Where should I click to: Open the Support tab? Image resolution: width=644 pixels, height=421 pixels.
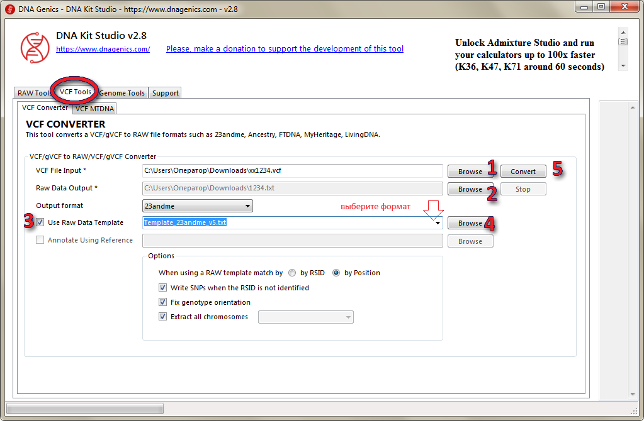165,93
